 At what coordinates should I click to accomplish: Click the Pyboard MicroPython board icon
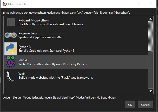(11, 23)
